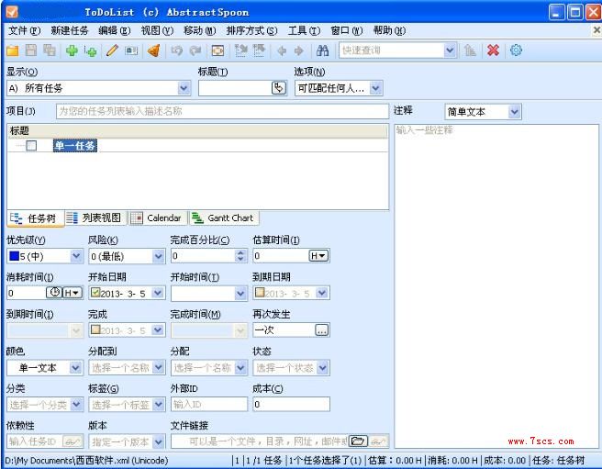Click the right arrow navigation icon

coord(298,50)
